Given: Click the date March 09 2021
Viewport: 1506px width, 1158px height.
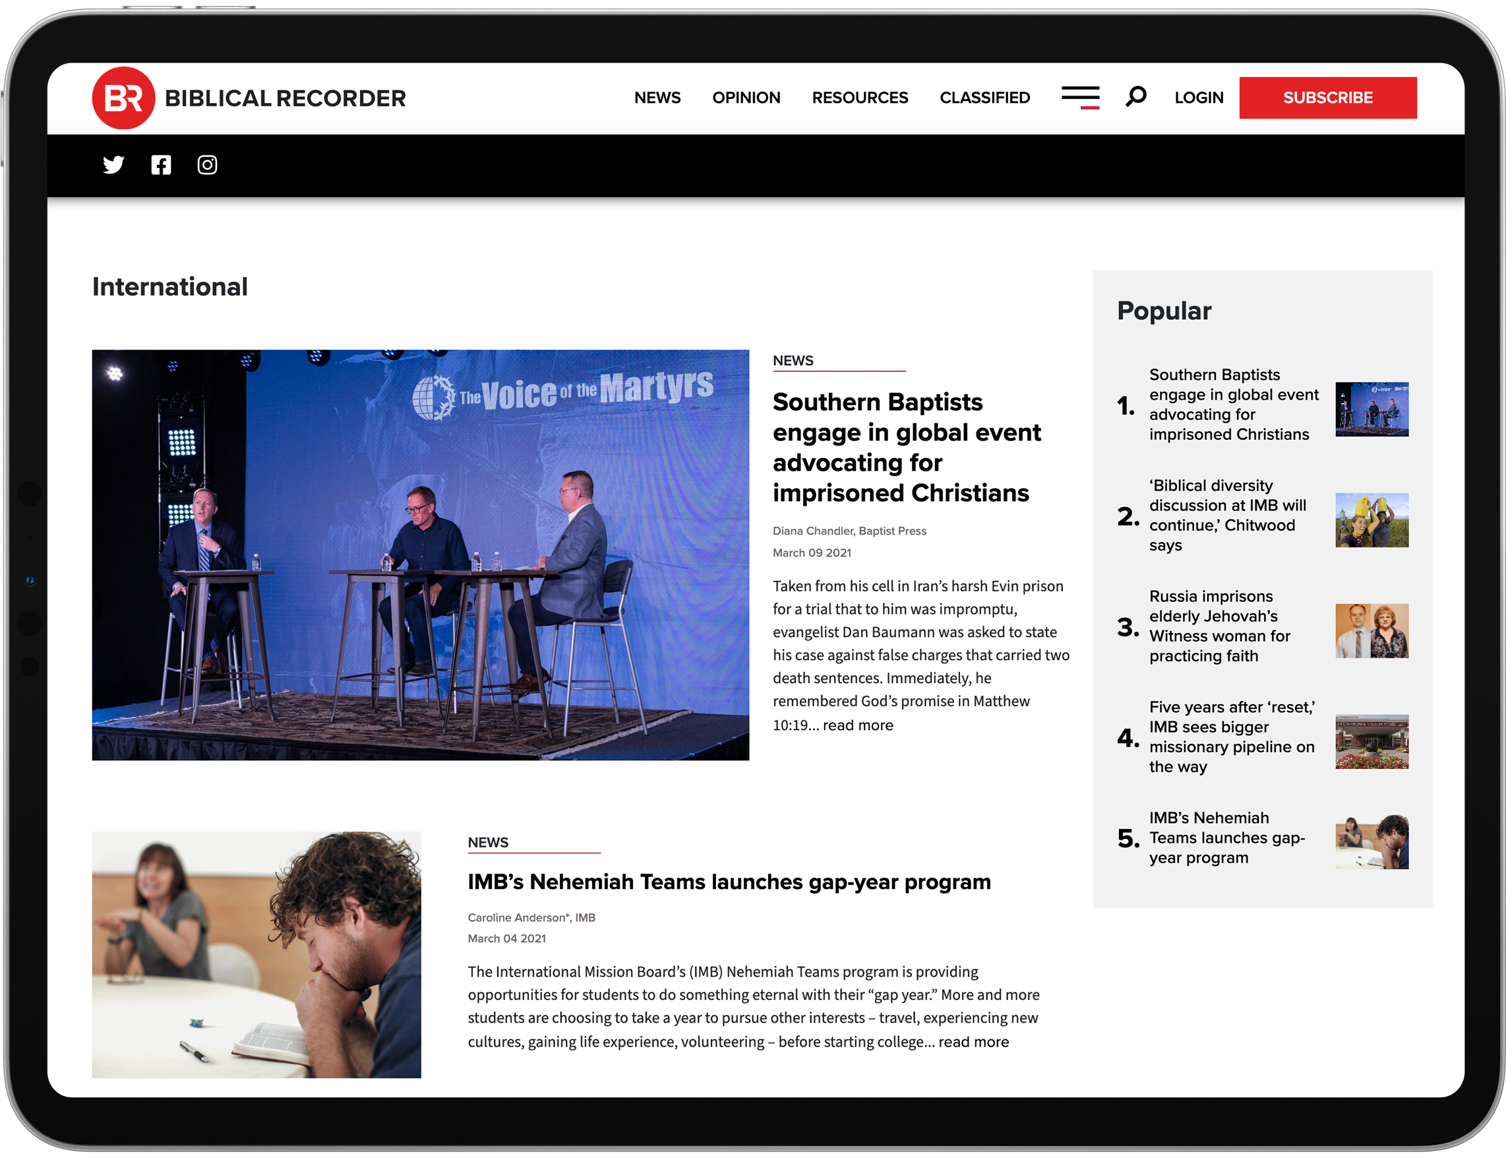Looking at the screenshot, I should pyautogui.click(x=811, y=553).
